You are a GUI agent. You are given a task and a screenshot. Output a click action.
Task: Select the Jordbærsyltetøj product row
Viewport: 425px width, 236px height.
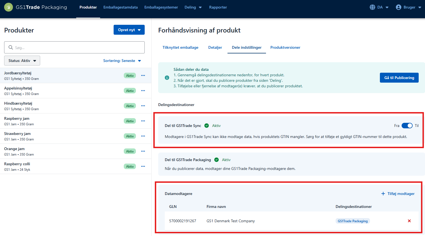[76, 75]
